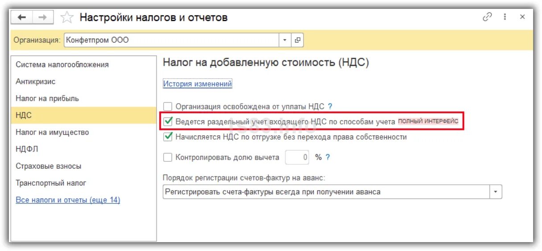Click the ПОЛНЫЙ ИНТЕРФЕЙС label
Screen dimensions: 542x251
(428, 121)
